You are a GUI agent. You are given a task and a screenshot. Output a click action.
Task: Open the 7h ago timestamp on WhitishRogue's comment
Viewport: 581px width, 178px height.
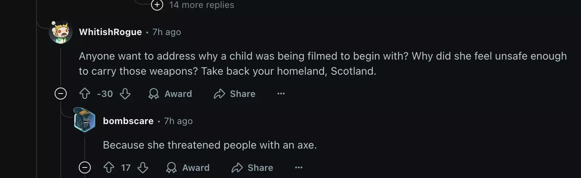(x=167, y=32)
